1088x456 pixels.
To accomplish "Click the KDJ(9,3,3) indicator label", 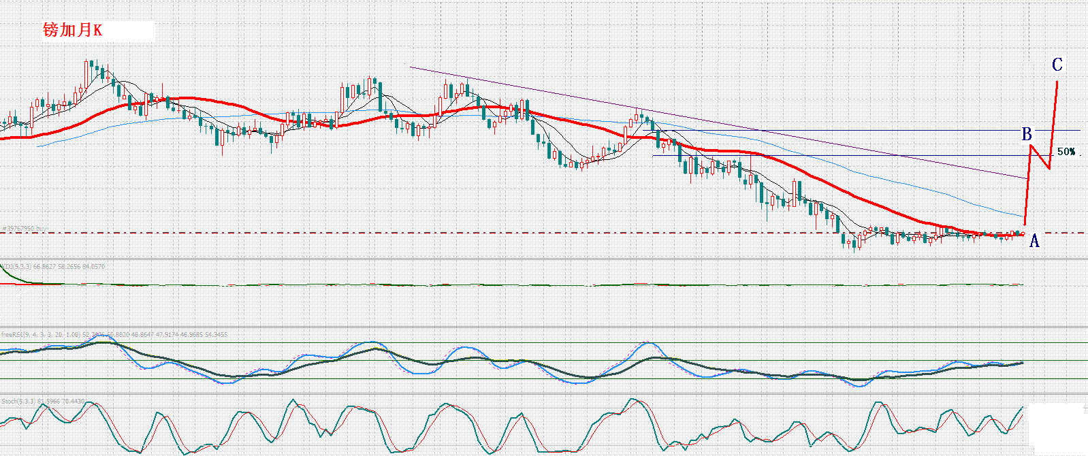I will tap(52, 267).
